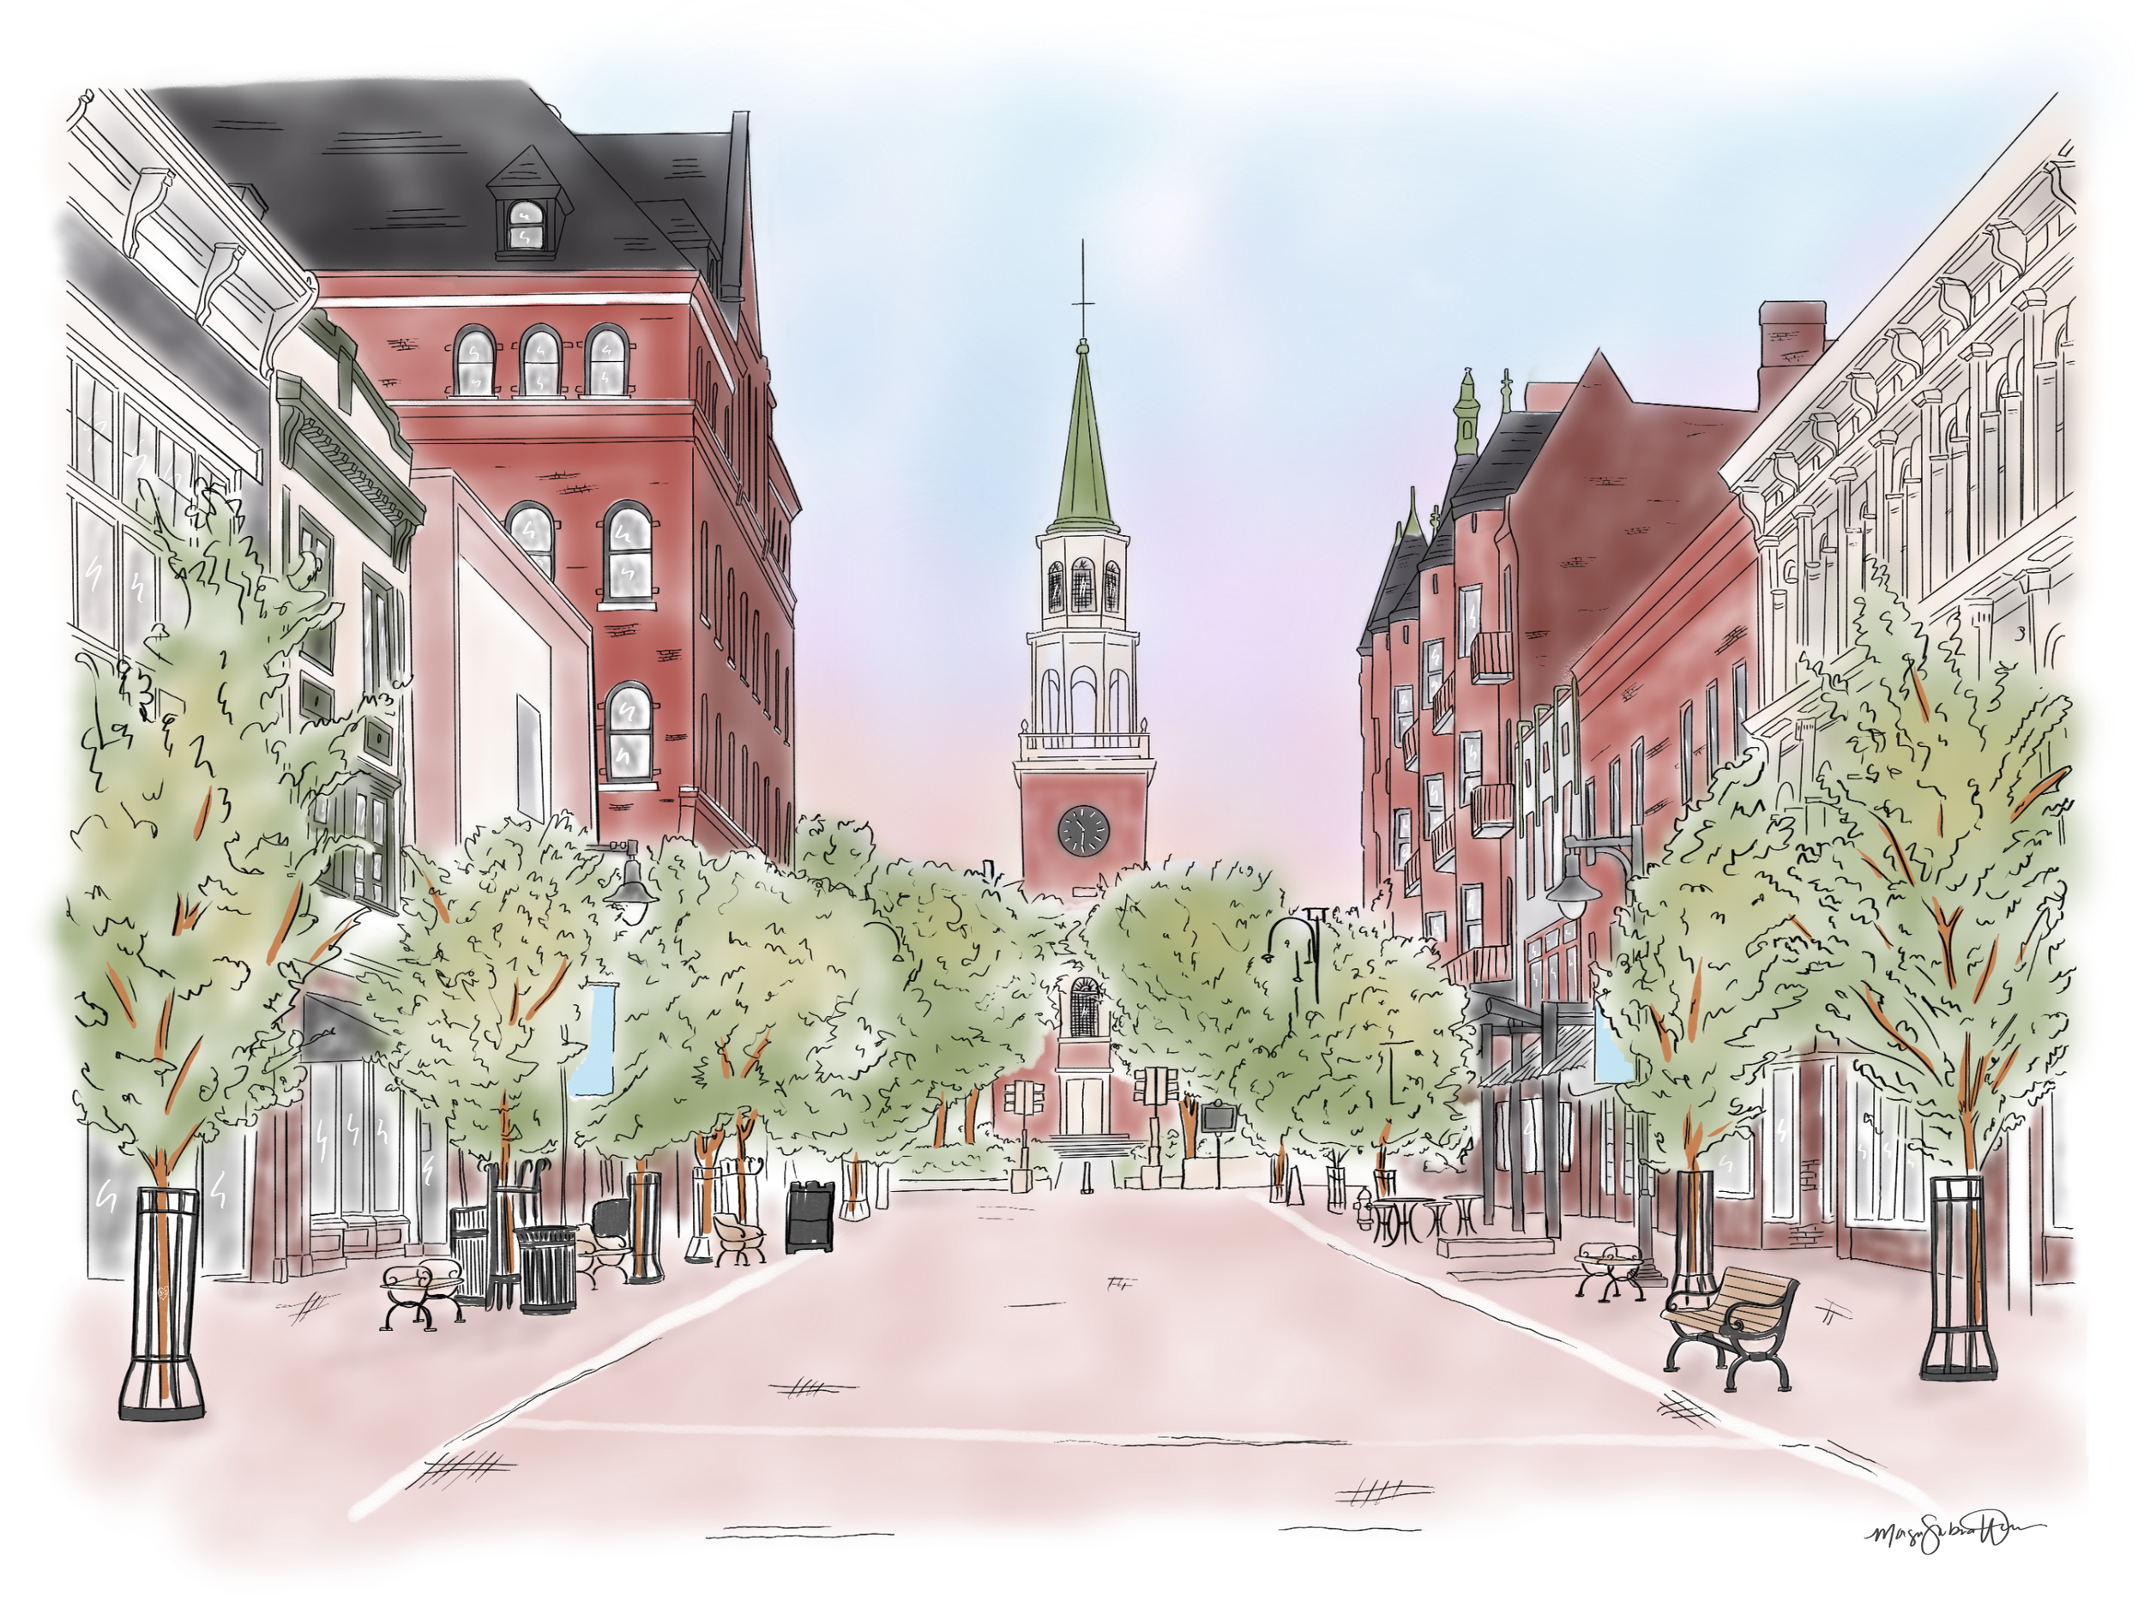The image size is (2144, 1607).
Task: Select the fire hydrant by the cafe table
Action: [1364, 1210]
